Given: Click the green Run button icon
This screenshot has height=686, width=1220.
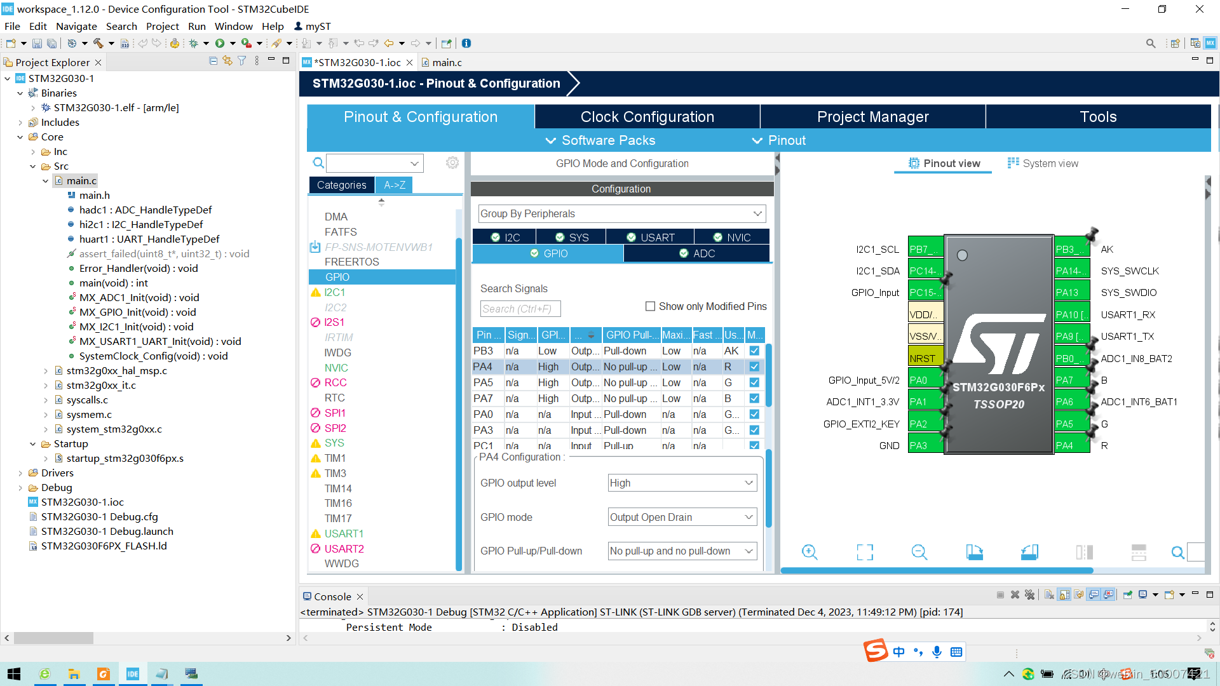Looking at the screenshot, I should 220,43.
